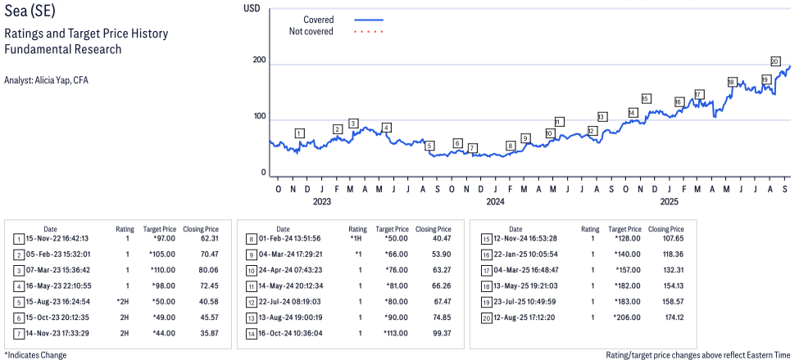Screen dimensions: 799x360
Task: Click the blue Covered legend line sample
Action: pos(369,20)
